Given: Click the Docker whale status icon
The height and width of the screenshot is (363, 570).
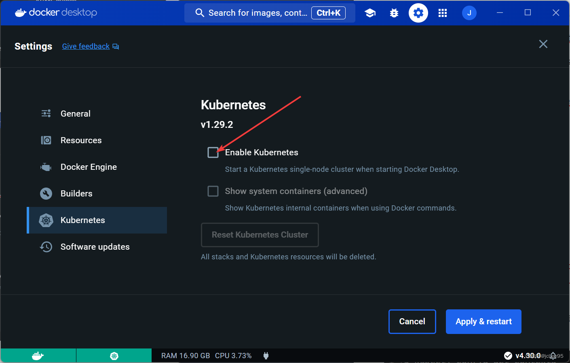Looking at the screenshot, I should point(38,355).
